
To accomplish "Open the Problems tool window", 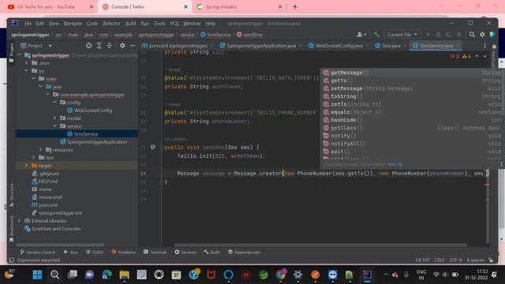I will pos(123,252).
